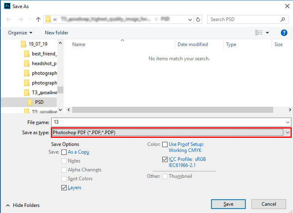
Task: Click the search magnifier icon
Action: [283, 19]
